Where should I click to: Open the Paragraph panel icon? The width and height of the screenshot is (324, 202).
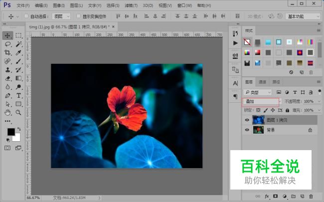pyautogui.click(x=235, y=96)
